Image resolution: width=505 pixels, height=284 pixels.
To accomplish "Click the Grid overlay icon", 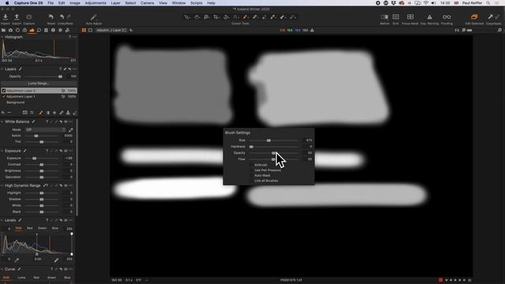I will [x=396, y=17].
